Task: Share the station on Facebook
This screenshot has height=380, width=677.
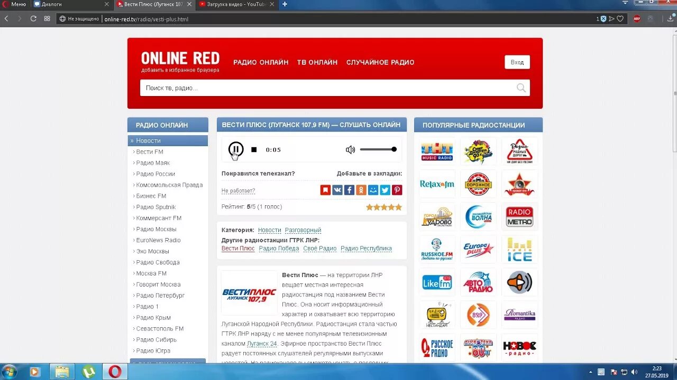Action: 349,190
